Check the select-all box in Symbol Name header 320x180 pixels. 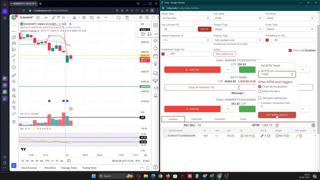(165, 130)
